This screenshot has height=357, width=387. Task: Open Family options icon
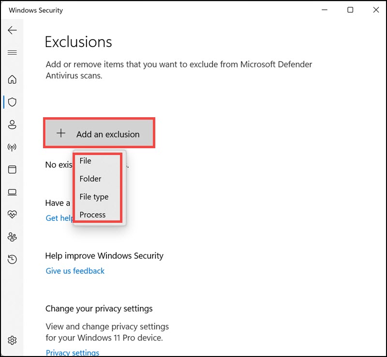pyautogui.click(x=12, y=237)
